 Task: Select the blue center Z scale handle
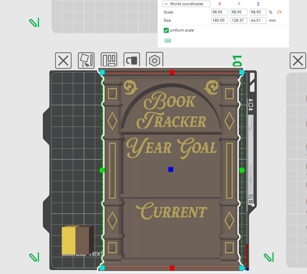171,169
